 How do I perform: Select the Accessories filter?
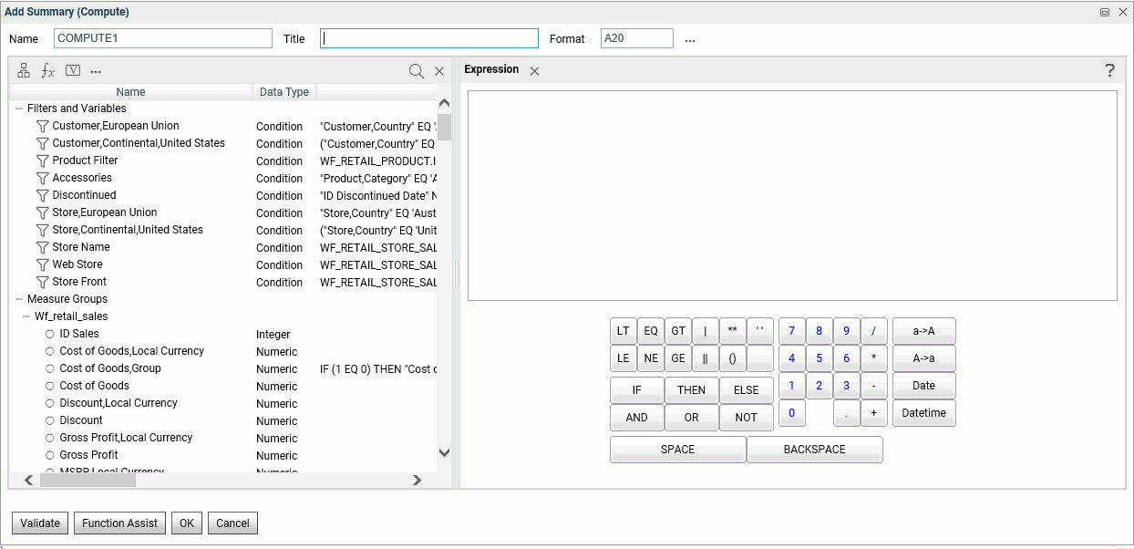(82, 178)
